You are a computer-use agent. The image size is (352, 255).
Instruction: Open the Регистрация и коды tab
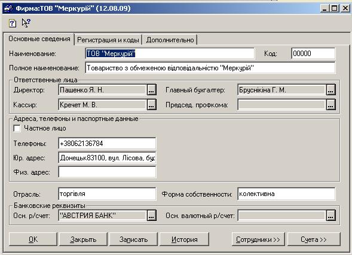[108, 40]
